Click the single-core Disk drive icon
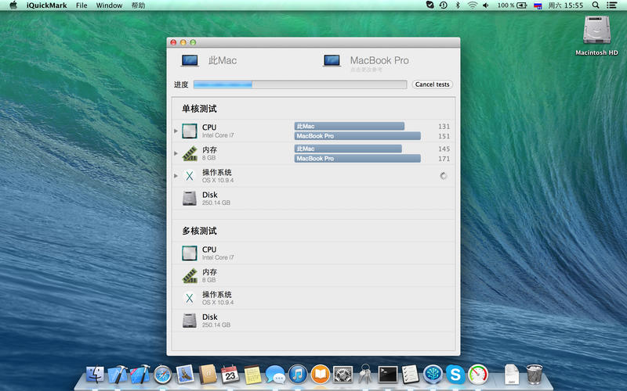The image size is (627, 391). click(x=190, y=199)
